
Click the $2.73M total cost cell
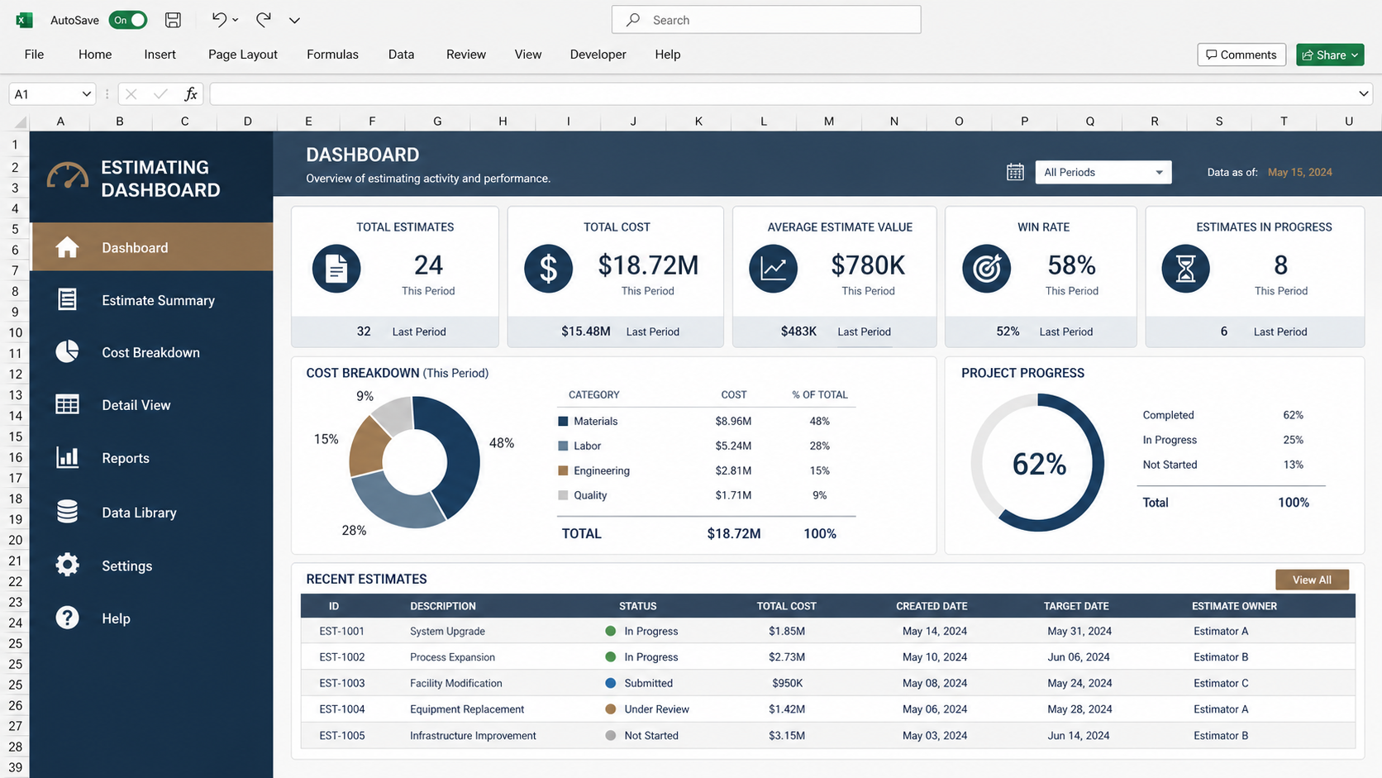(x=786, y=656)
